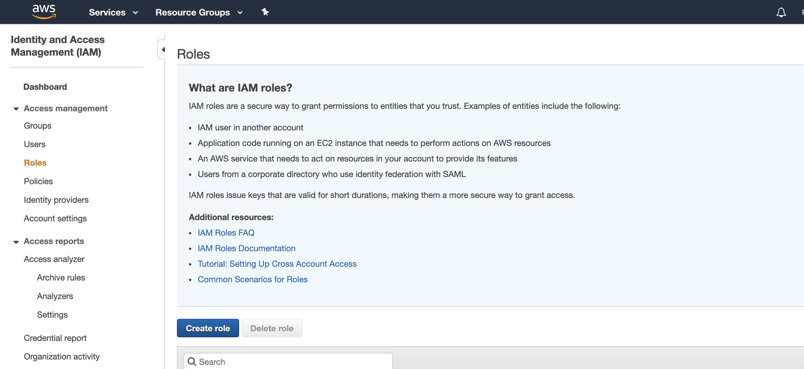Select Roles in the sidebar
Image resolution: width=804 pixels, height=369 pixels.
(35, 163)
